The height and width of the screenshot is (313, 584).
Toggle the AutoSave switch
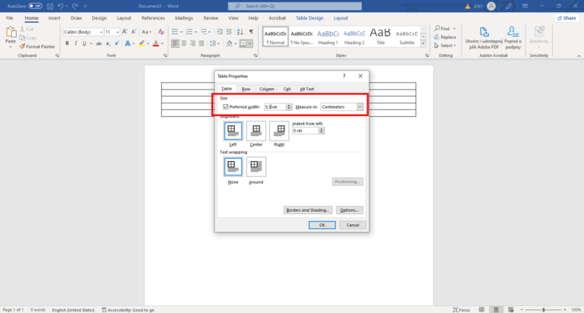pyautogui.click(x=35, y=5)
